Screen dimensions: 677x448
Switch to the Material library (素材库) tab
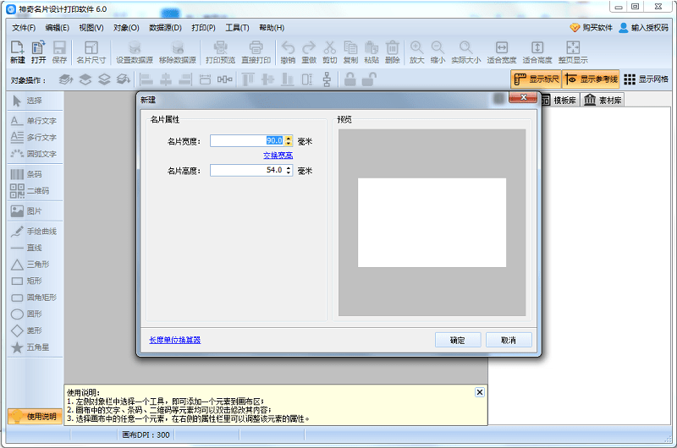(x=603, y=100)
